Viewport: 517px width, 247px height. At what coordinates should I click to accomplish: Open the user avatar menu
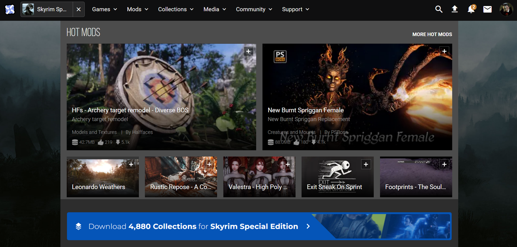coord(506,9)
